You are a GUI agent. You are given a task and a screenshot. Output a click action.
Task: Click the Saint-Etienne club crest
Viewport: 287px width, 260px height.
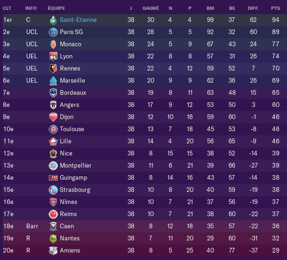pyautogui.click(x=53, y=20)
